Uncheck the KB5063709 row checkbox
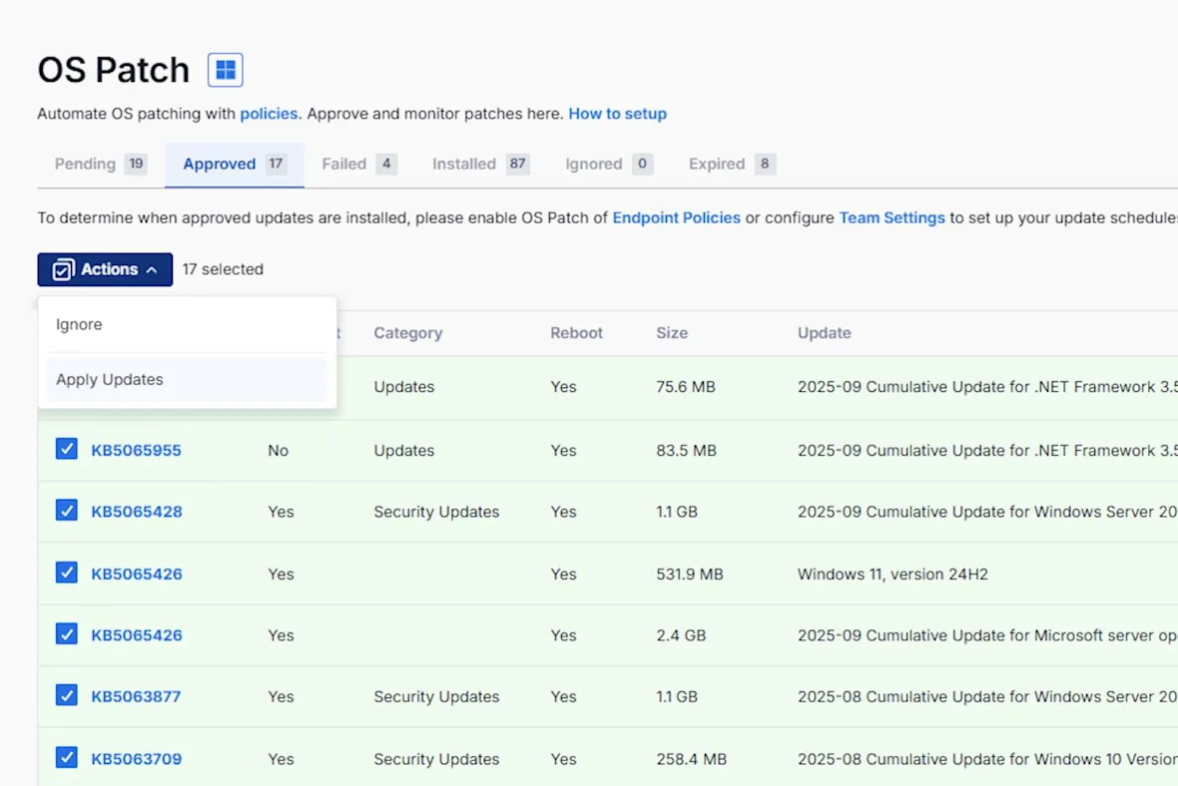The height and width of the screenshot is (786, 1178). click(x=66, y=757)
